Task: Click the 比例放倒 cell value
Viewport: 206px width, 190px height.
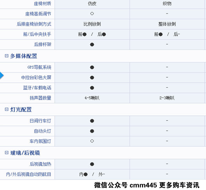Action: click(x=92, y=24)
